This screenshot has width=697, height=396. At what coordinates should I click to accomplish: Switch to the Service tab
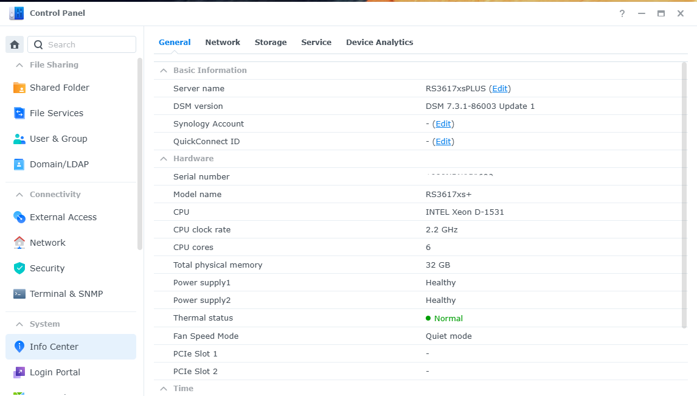pyautogui.click(x=316, y=42)
